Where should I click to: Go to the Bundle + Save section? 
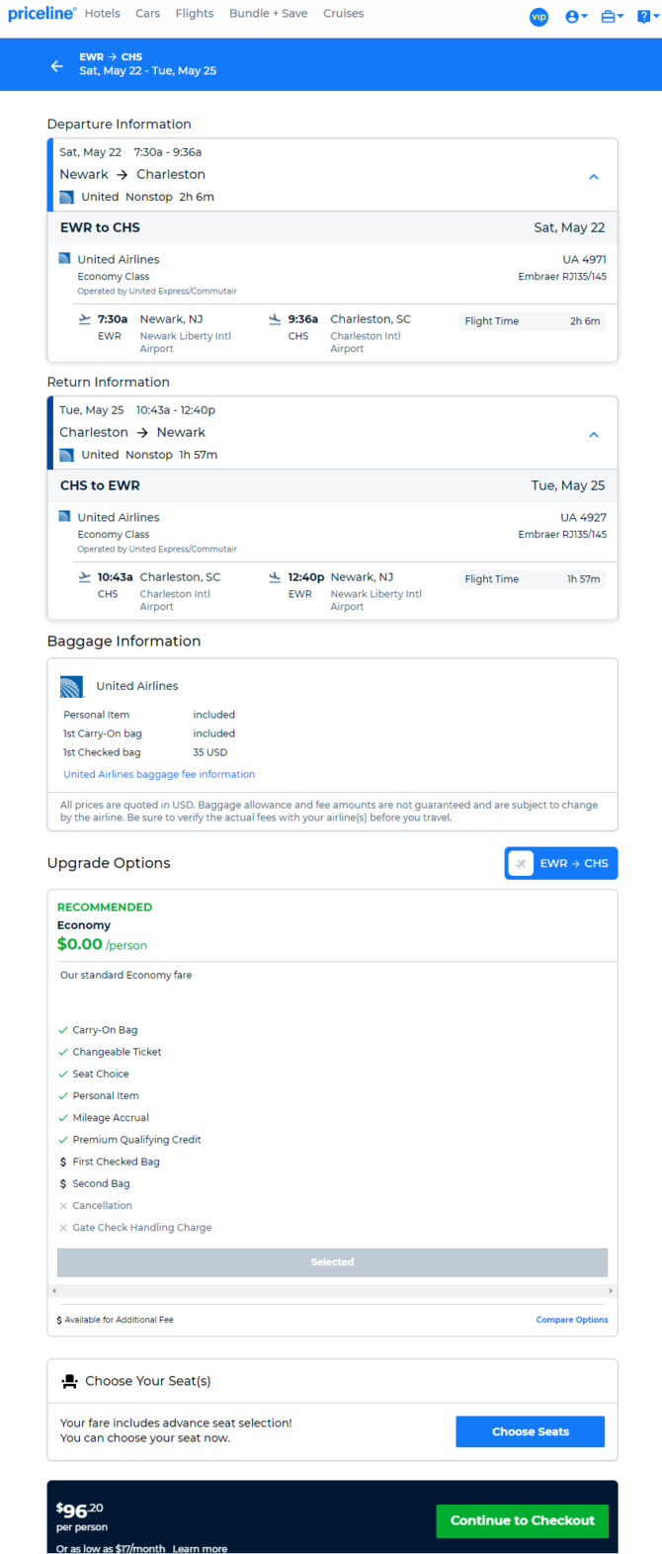tap(268, 14)
